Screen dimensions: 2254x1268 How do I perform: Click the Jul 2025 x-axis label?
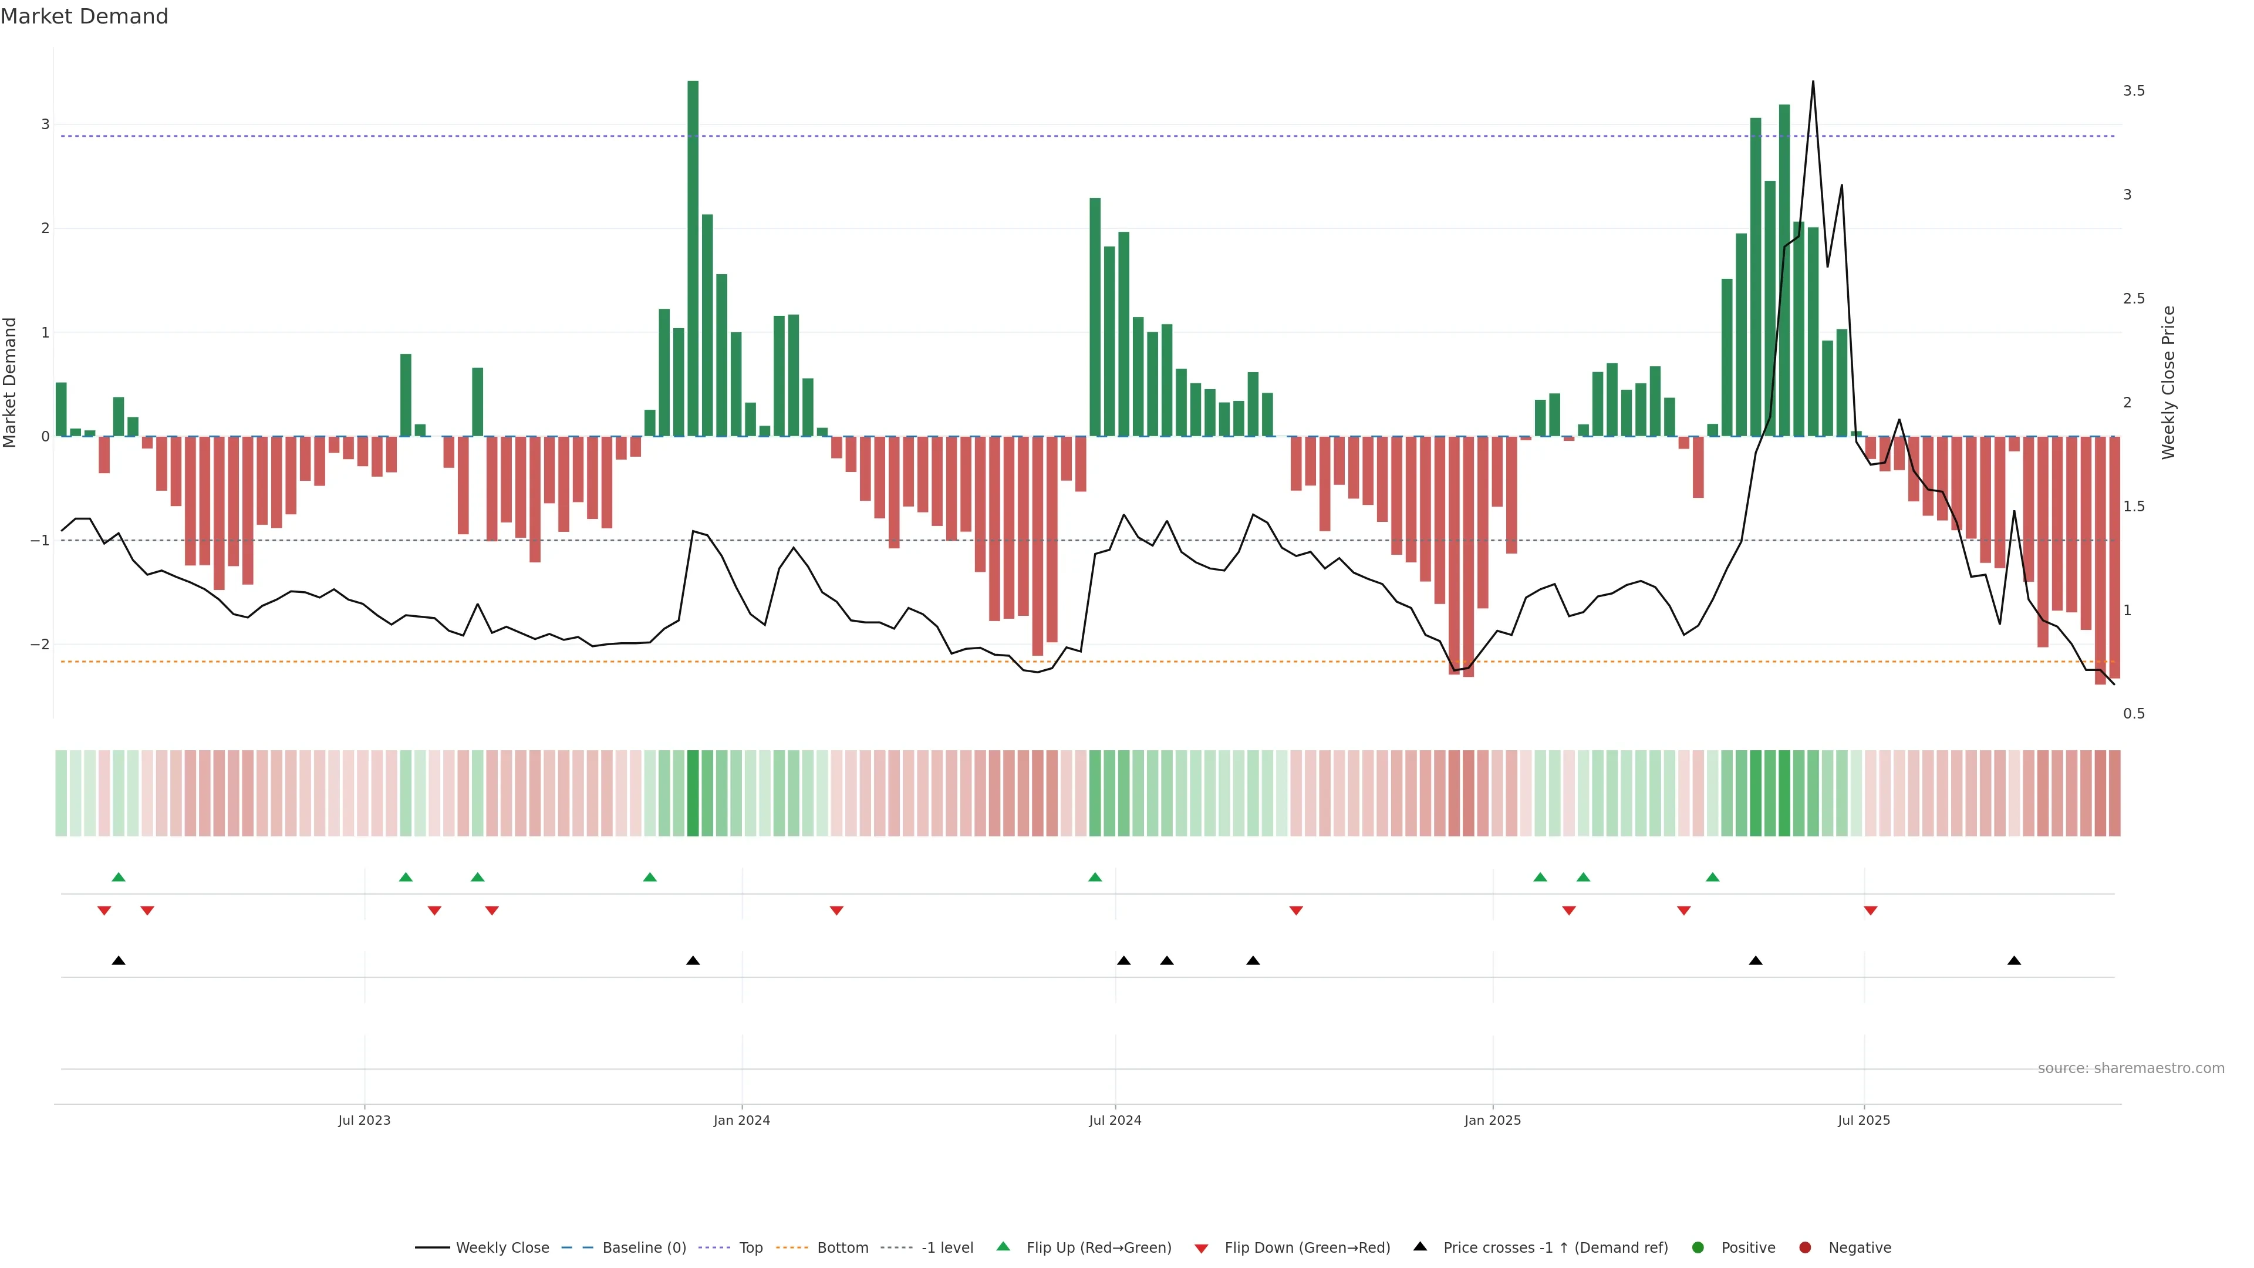pos(1864,1120)
